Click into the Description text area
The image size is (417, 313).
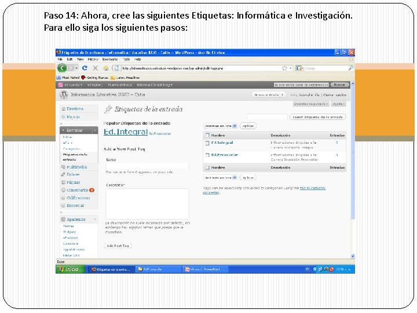[147, 204]
